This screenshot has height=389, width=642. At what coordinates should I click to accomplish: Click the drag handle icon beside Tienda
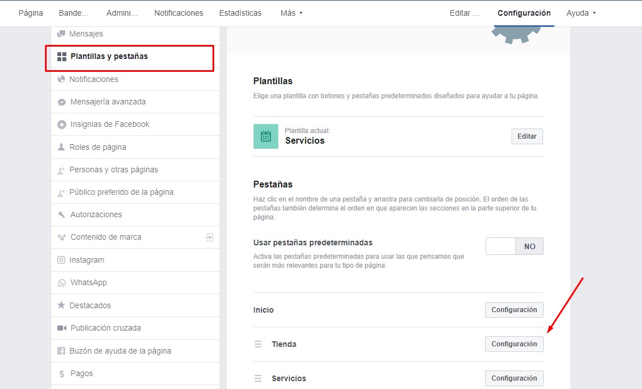click(258, 344)
